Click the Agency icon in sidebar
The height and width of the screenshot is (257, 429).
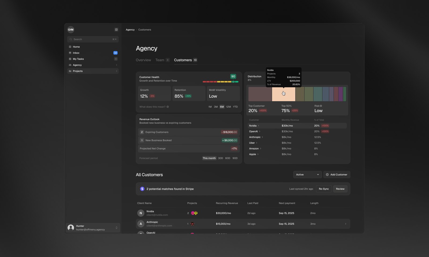pos(70,65)
